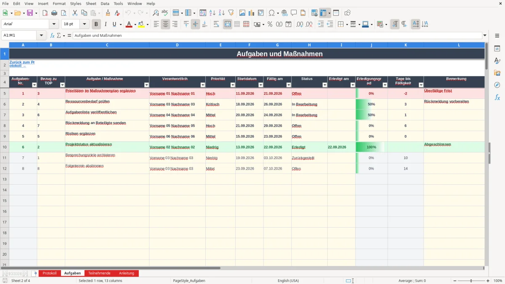Screen dimensions: 505x284
Task: Insert a hyperlink
Action: 284,13
